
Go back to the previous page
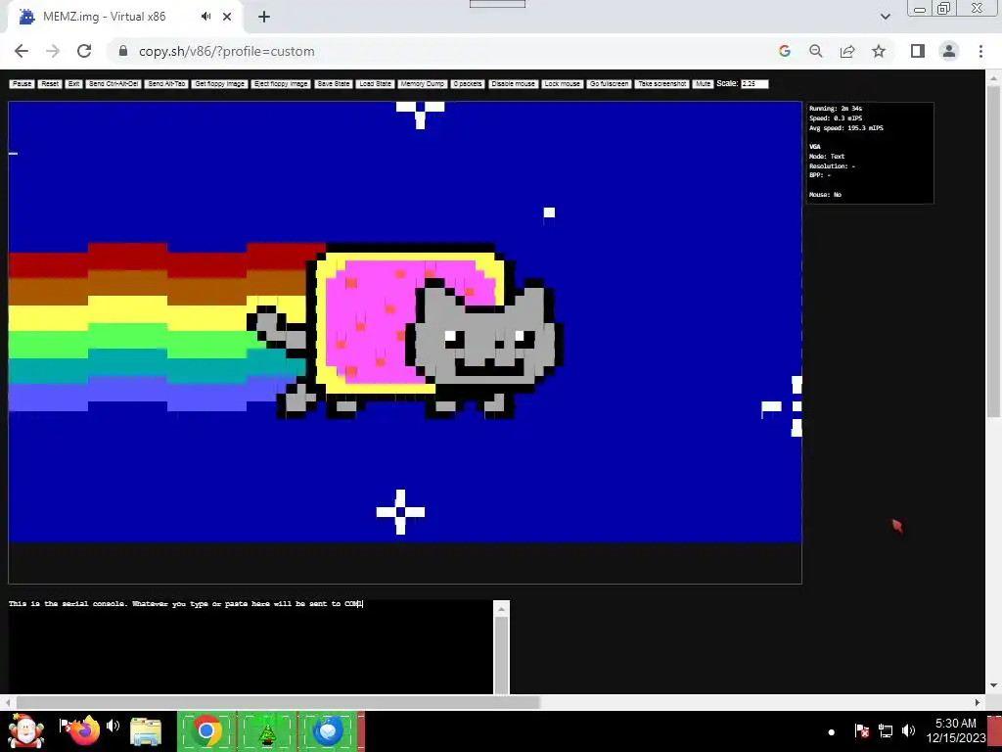[x=22, y=51]
